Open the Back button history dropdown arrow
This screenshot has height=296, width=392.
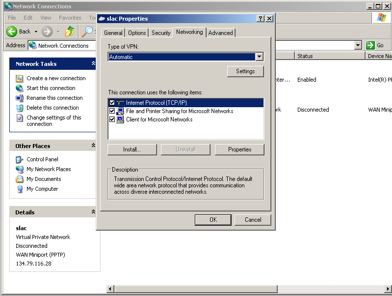[36, 31]
